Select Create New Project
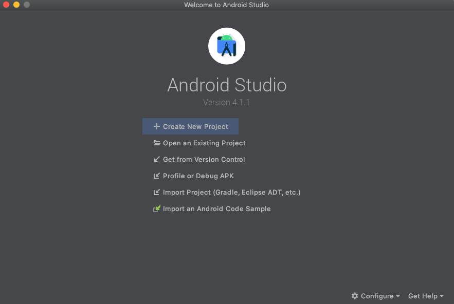This screenshot has width=454, height=304. point(195,126)
